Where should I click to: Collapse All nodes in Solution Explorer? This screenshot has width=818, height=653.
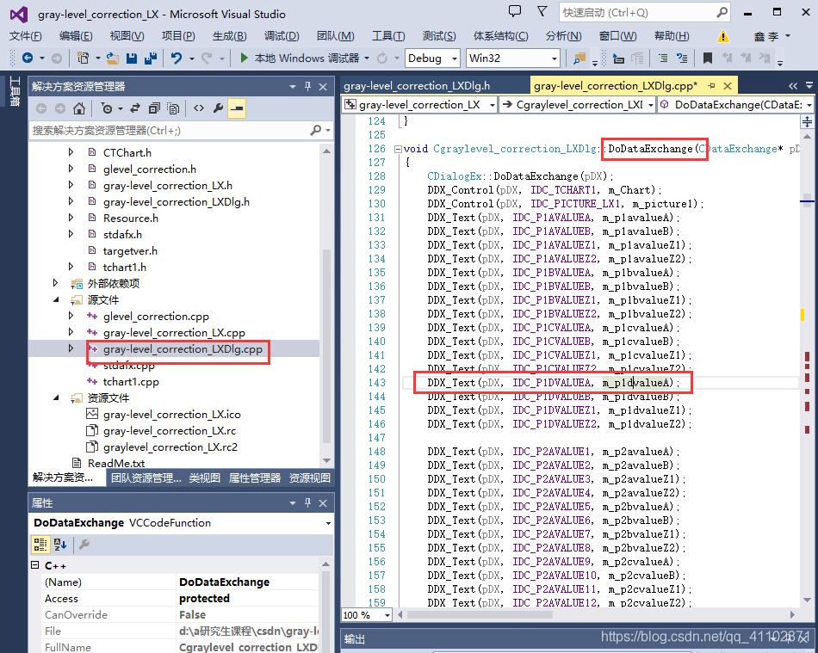[154, 108]
